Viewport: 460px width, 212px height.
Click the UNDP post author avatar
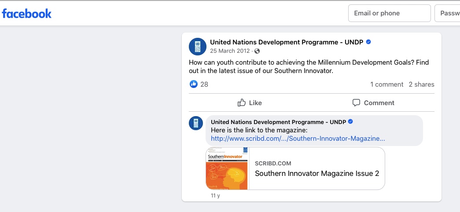click(198, 47)
